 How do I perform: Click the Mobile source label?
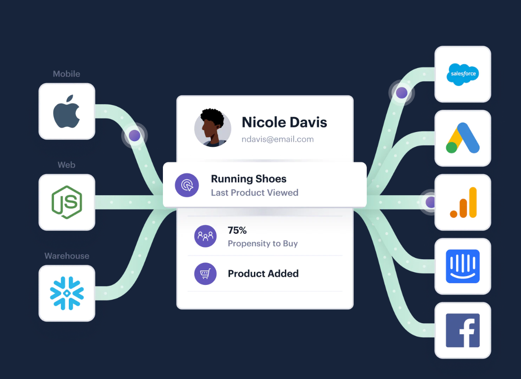[67, 74]
